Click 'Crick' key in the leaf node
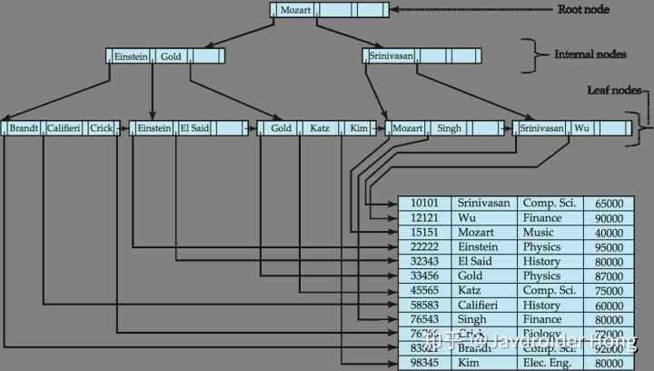 (102, 128)
